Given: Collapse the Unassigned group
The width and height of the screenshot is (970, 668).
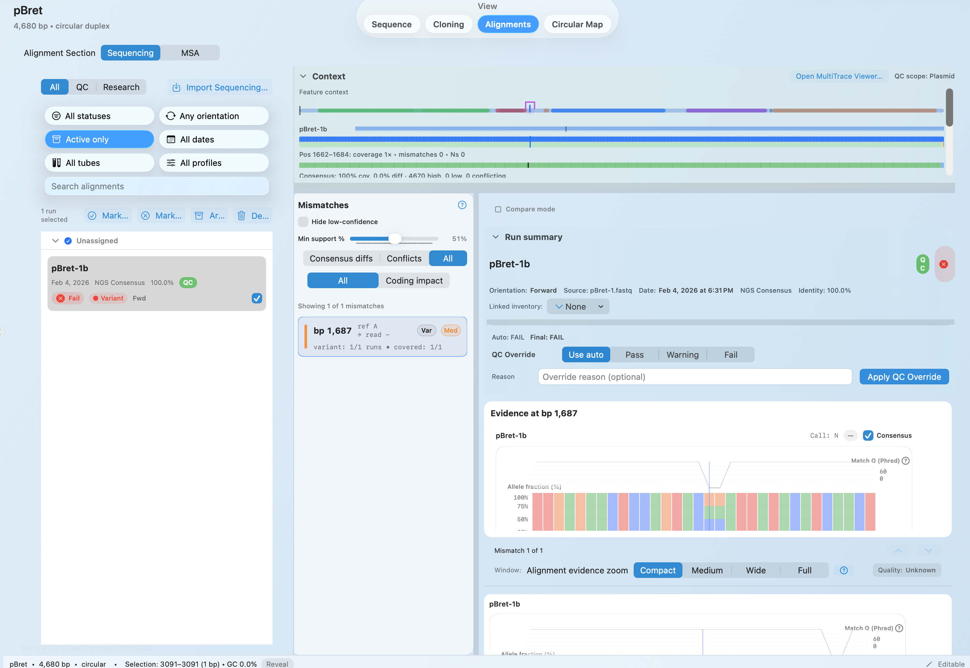Looking at the screenshot, I should 55,240.
